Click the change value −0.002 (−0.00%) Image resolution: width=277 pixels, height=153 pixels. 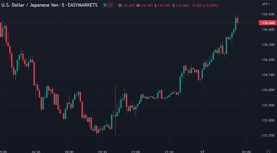pos(204,6)
